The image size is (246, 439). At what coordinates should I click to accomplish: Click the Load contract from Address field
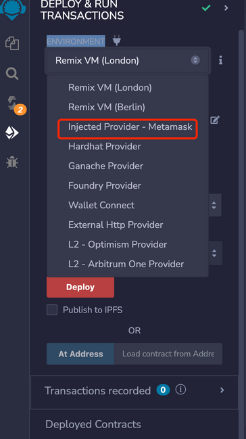[168, 354]
